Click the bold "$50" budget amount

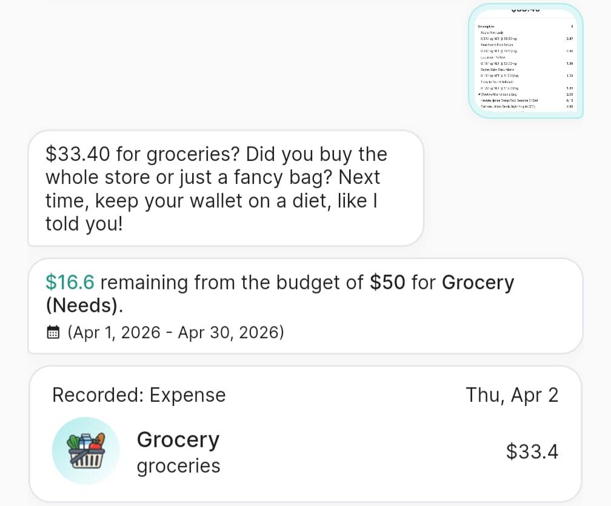387,283
